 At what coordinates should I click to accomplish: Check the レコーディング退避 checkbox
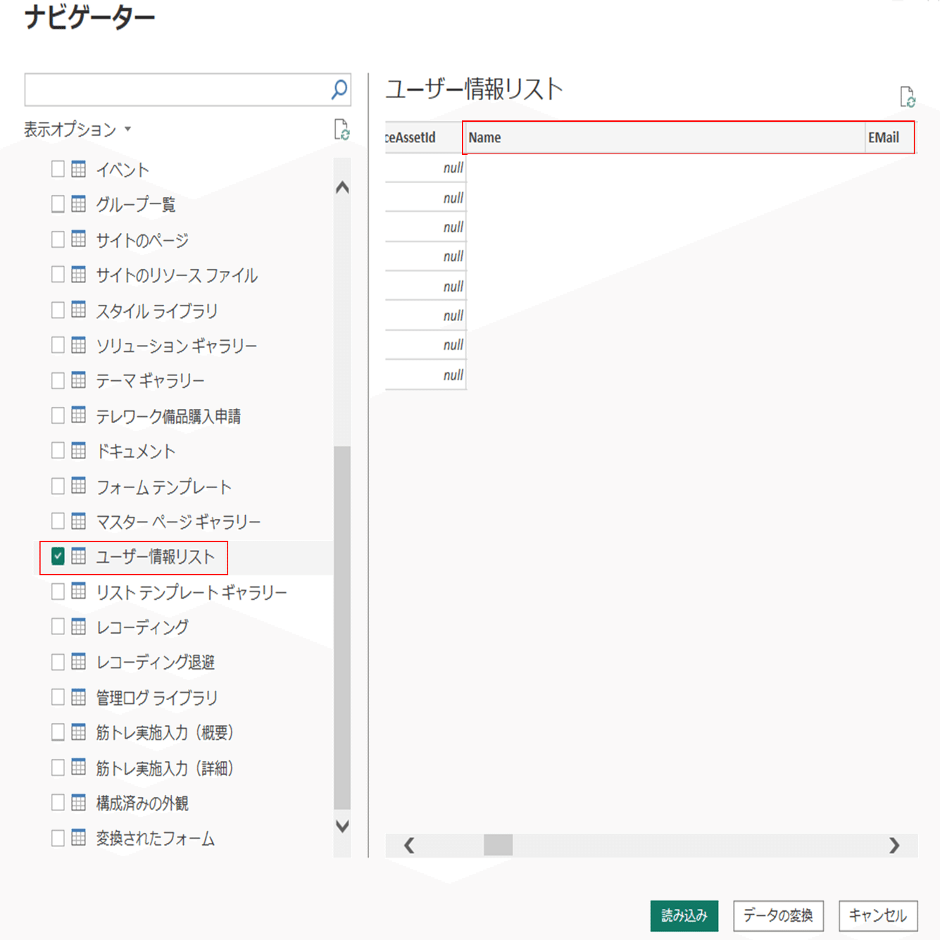pos(58,662)
